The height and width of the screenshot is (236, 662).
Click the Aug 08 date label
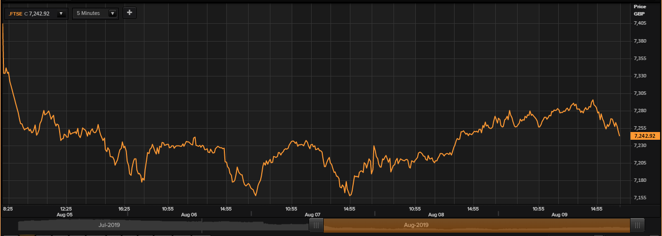[436, 214]
